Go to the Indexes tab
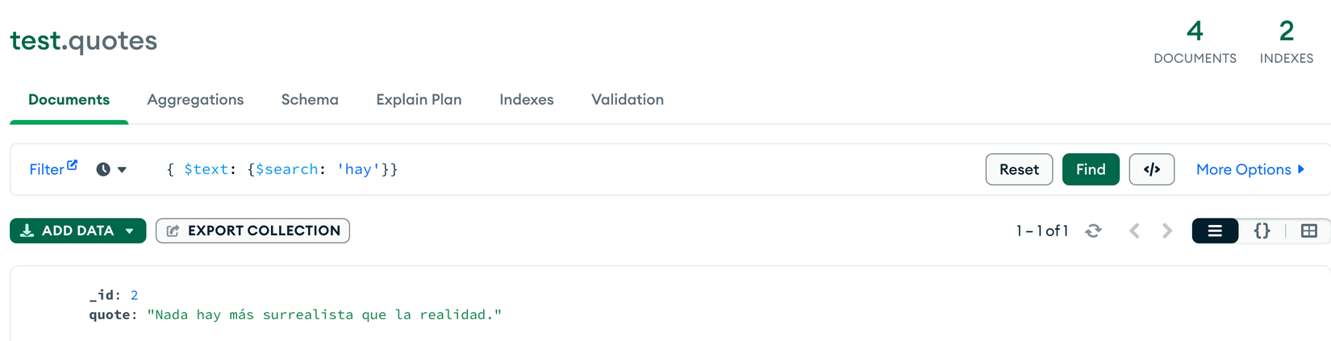The width and height of the screenshot is (1331, 341). 526,100
